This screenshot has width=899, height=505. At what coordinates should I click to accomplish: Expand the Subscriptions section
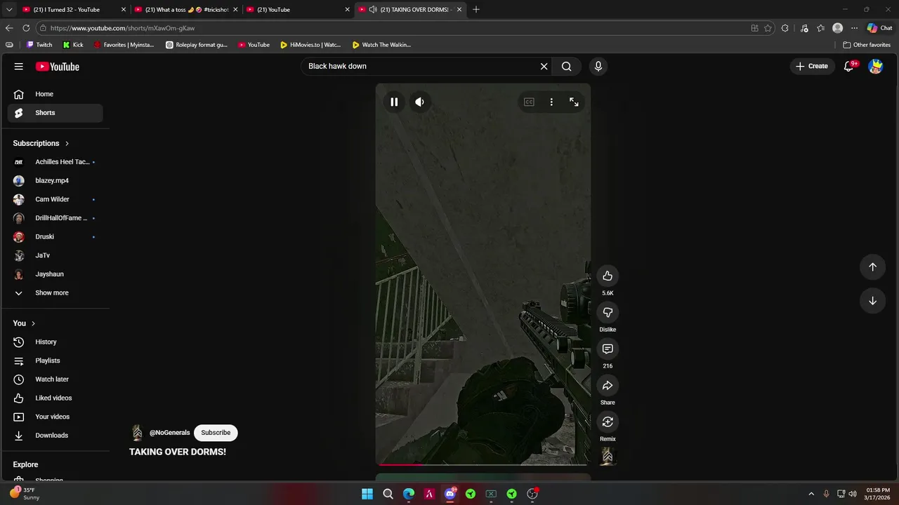point(41,143)
